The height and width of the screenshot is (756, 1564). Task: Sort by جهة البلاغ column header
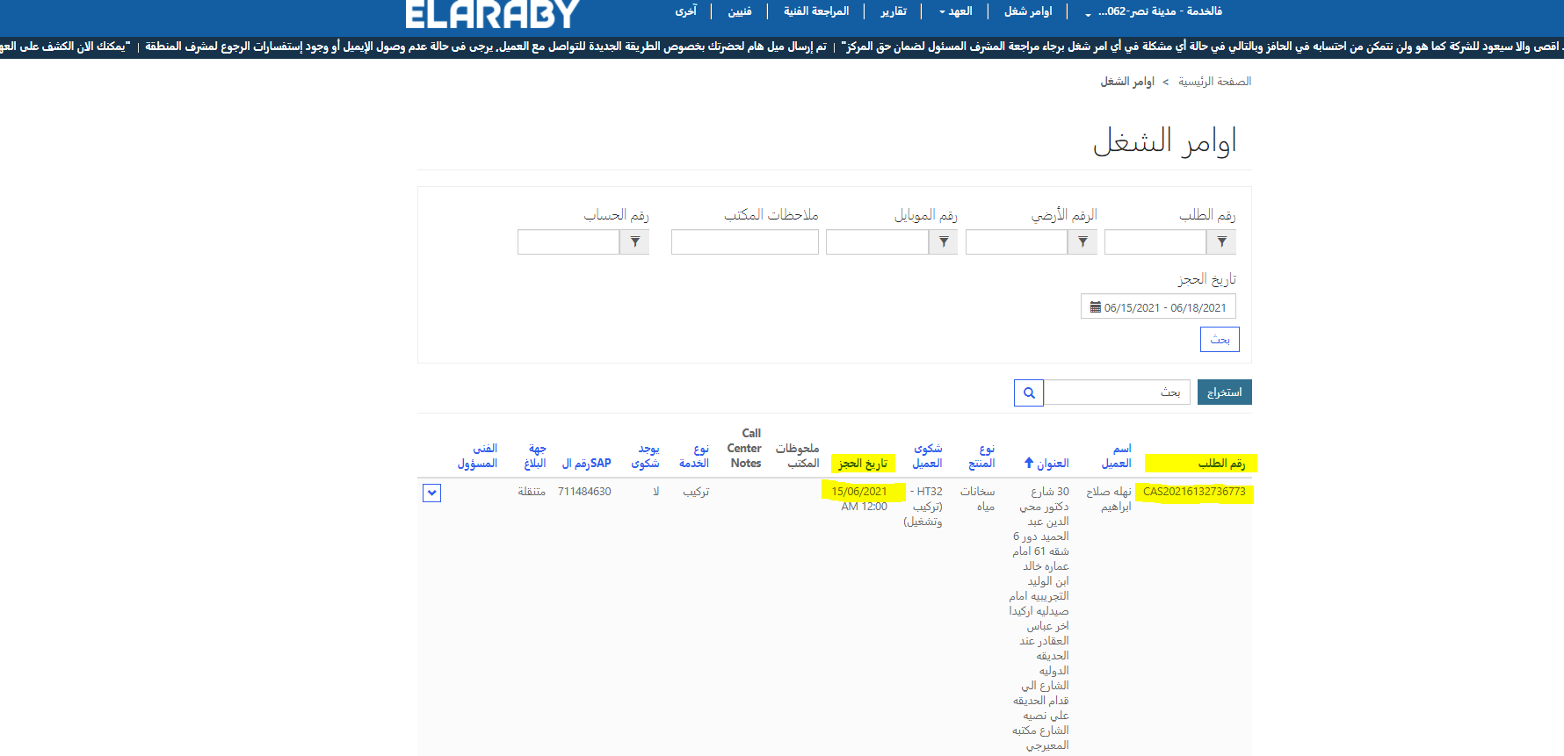(x=535, y=456)
